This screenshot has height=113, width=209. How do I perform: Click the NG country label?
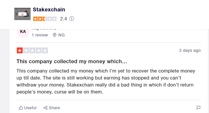[x=62, y=35]
